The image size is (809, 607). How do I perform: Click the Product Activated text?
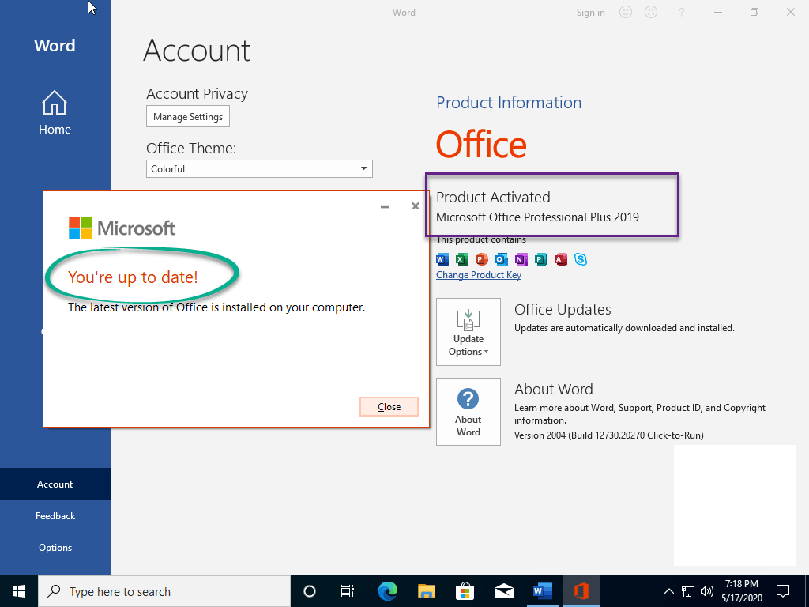[x=493, y=197]
